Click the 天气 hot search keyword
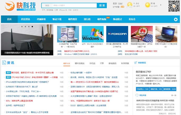Image resolution: width=181 pixels, height=115 pixels. click(44, 10)
